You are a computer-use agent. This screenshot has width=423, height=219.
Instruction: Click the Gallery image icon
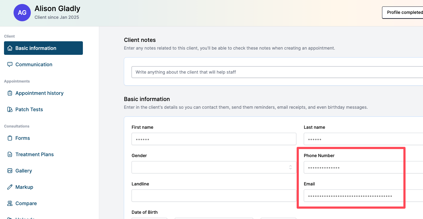[x=10, y=171]
